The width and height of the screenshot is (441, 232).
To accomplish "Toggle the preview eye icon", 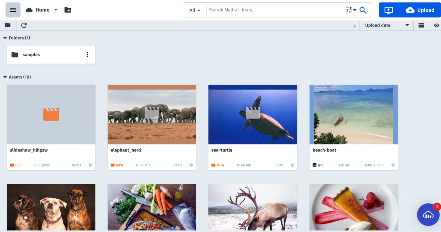I will [x=436, y=25].
